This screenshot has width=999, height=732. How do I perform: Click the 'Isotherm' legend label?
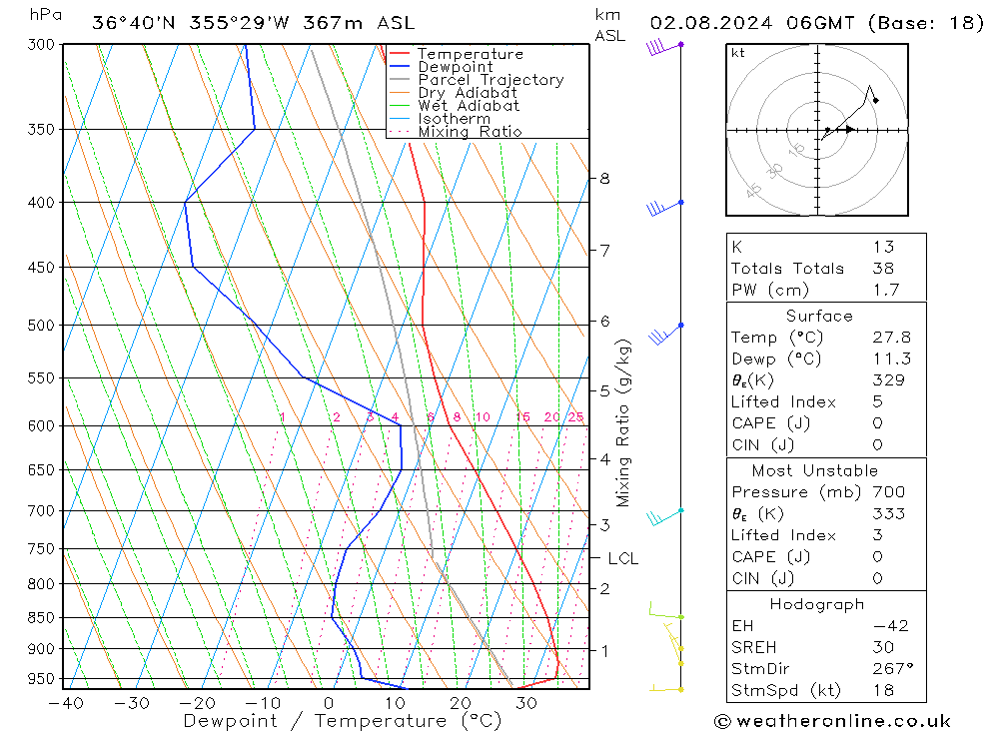point(455,119)
